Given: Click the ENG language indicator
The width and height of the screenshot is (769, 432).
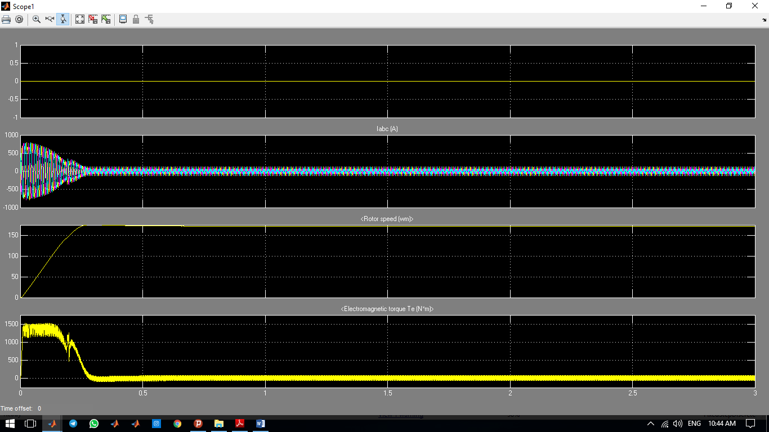Looking at the screenshot, I should click(694, 424).
